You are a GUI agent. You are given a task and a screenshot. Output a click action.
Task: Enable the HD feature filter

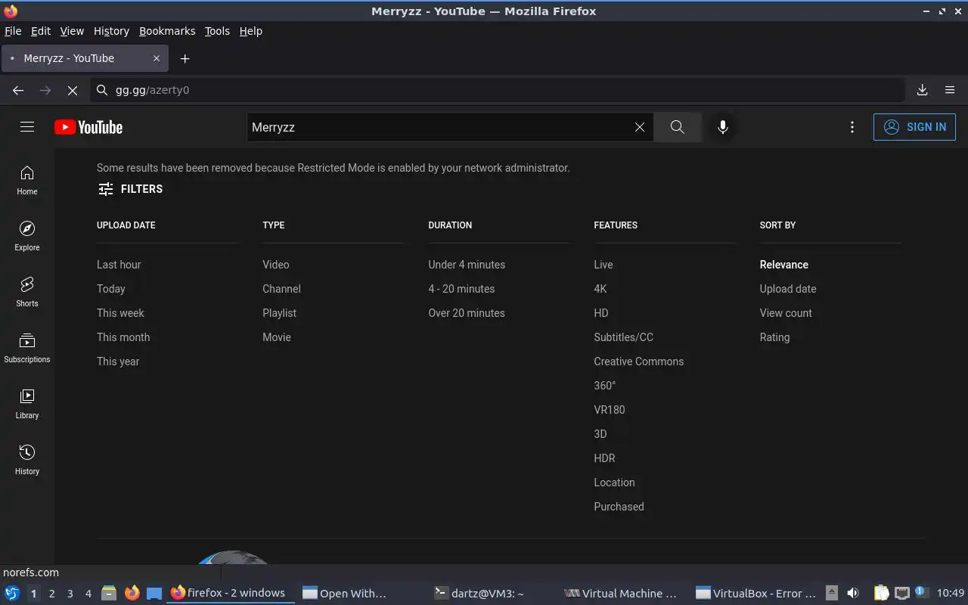[601, 313]
